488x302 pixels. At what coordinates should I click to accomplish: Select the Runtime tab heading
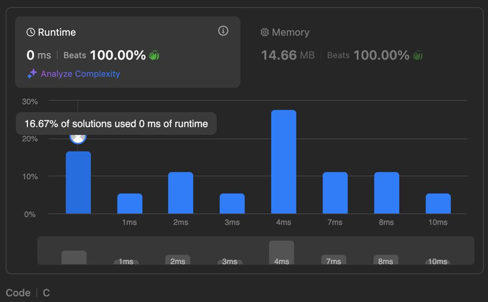pyautogui.click(x=57, y=33)
